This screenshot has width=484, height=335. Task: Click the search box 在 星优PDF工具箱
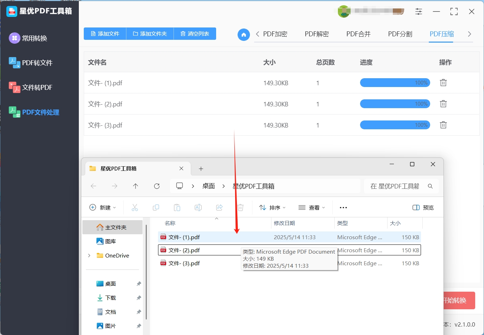coord(401,186)
